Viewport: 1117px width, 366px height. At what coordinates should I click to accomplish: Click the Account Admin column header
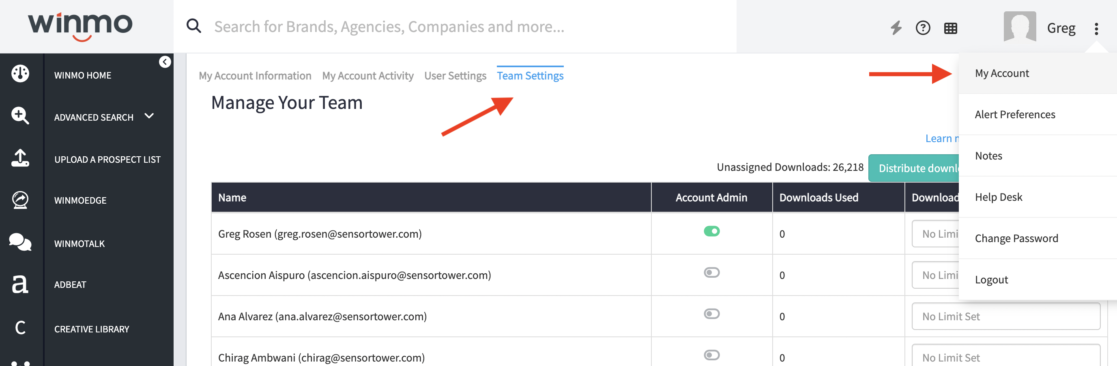pos(711,197)
